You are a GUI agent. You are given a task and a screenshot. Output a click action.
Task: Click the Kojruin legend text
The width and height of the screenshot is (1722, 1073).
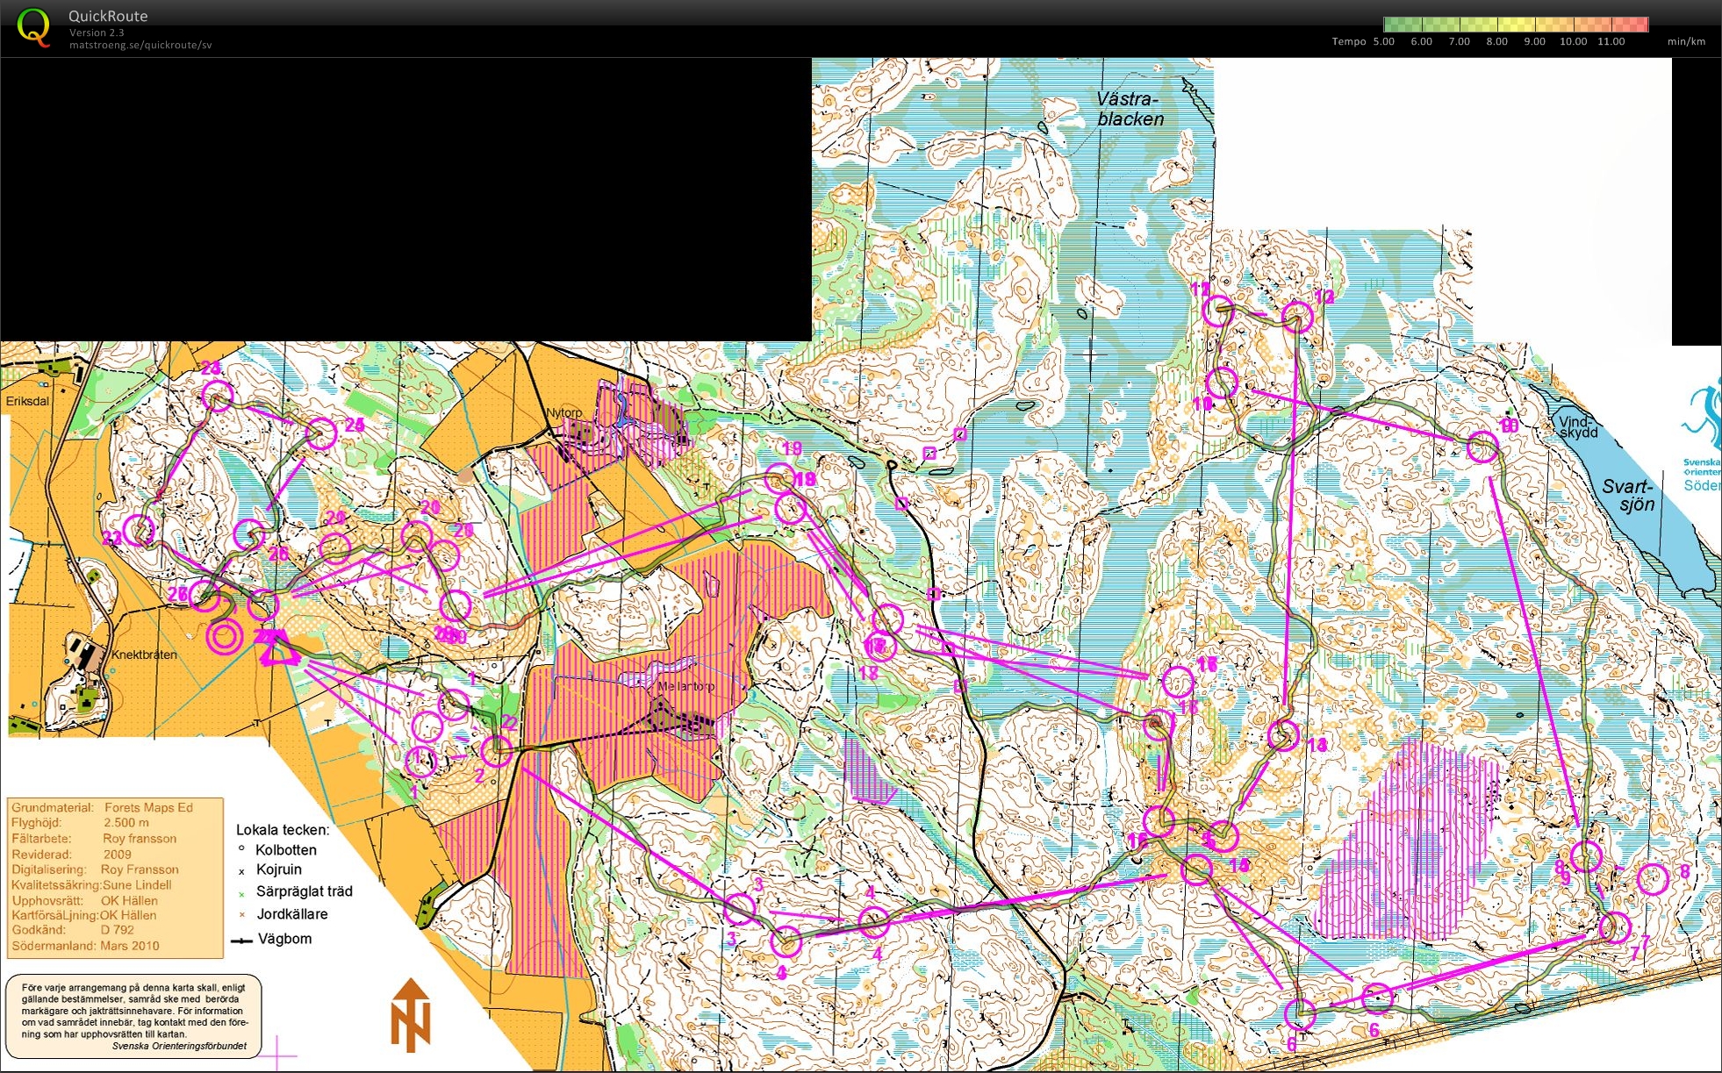click(x=279, y=869)
